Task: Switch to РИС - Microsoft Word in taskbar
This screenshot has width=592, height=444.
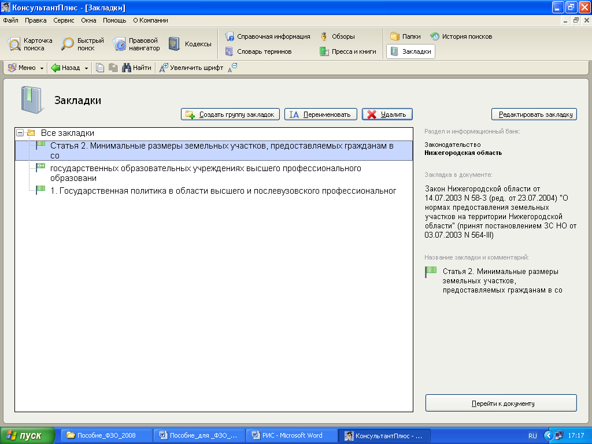Action: [x=292, y=435]
